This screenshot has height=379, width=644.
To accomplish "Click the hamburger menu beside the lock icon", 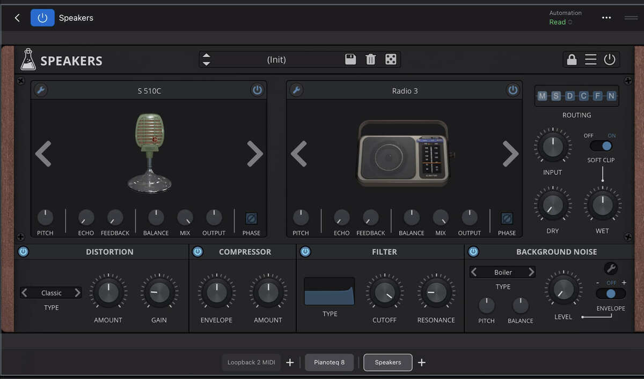I will click(x=590, y=59).
